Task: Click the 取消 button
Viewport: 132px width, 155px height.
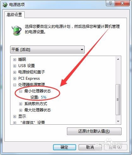Action: click(x=90, y=147)
